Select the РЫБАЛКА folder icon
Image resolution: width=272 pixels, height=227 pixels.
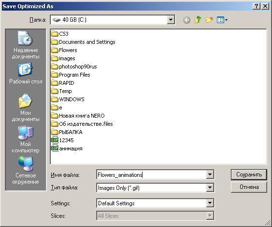[x=55, y=132]
